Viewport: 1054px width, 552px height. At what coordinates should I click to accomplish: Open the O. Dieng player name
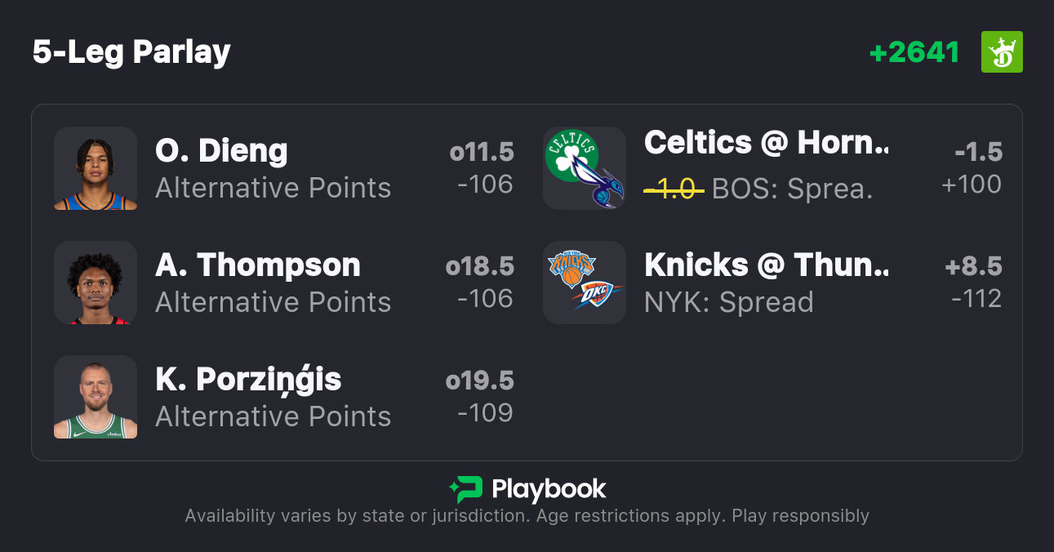(x=221, y=151)
